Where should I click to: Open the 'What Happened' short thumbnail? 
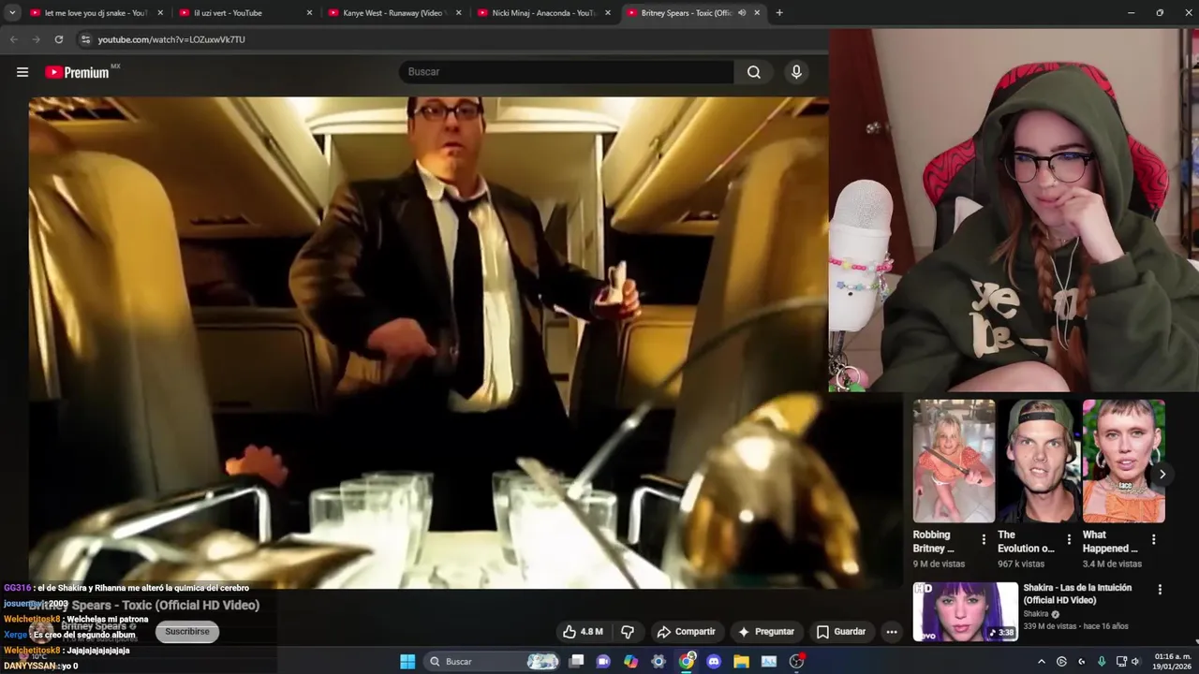1123,461
